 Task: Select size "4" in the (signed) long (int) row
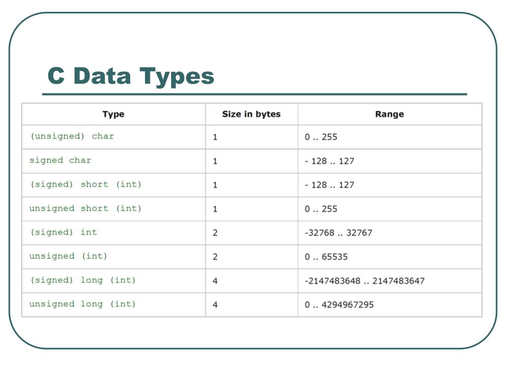pos(215,281)
